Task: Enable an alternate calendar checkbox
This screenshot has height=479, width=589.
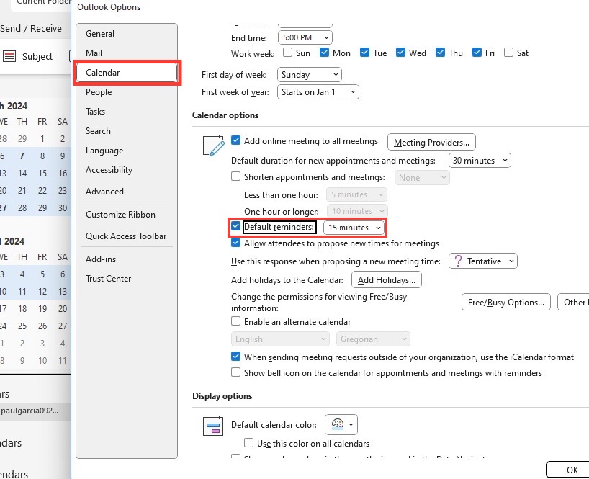Action: tap(235, 321)
